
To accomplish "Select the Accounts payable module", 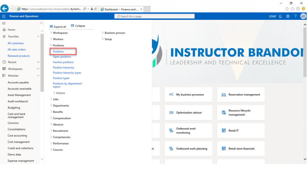I will (x=18, y=82).
